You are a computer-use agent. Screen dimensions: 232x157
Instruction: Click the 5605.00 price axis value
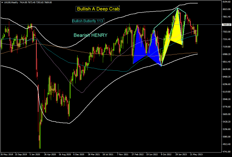point(227,114)
